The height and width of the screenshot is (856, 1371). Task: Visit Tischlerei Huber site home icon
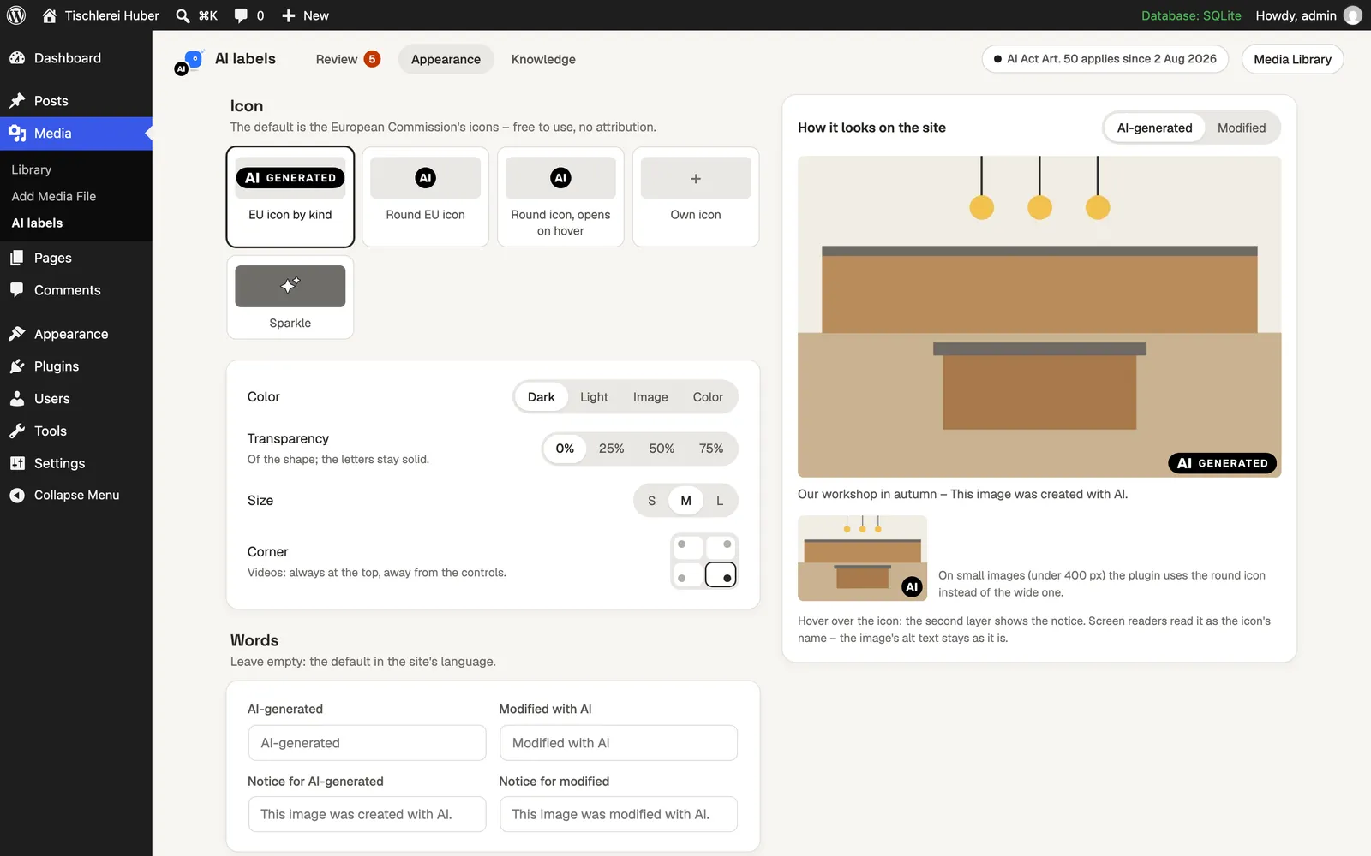click(x=49, y=15)
